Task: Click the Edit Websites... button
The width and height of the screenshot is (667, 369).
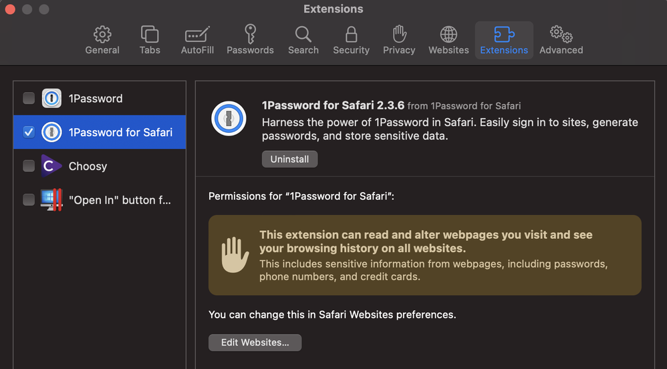Action: tap(255, 343)
